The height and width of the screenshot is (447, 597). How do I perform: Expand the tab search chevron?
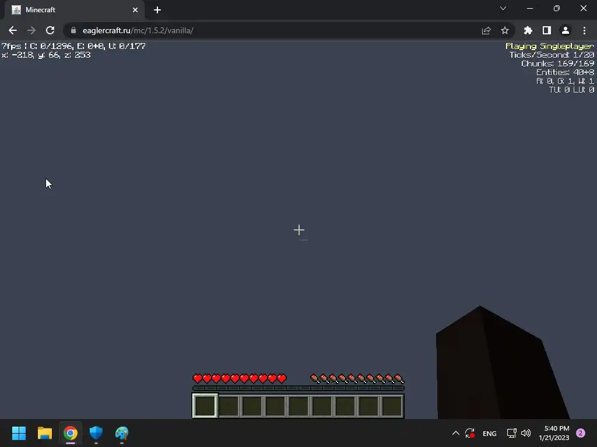[x=503, y=8]
